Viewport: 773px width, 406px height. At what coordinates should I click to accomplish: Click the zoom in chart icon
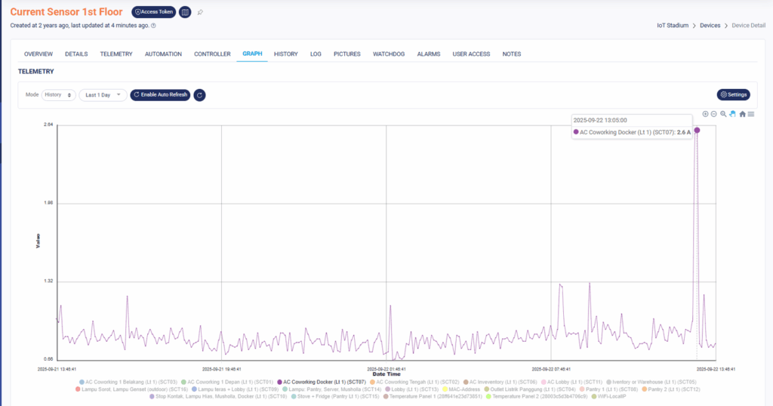pos(705,114)
